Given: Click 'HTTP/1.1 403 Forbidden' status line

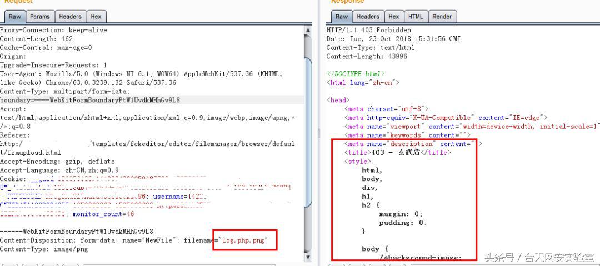Looking at the screenshot, I should [369, 30].
